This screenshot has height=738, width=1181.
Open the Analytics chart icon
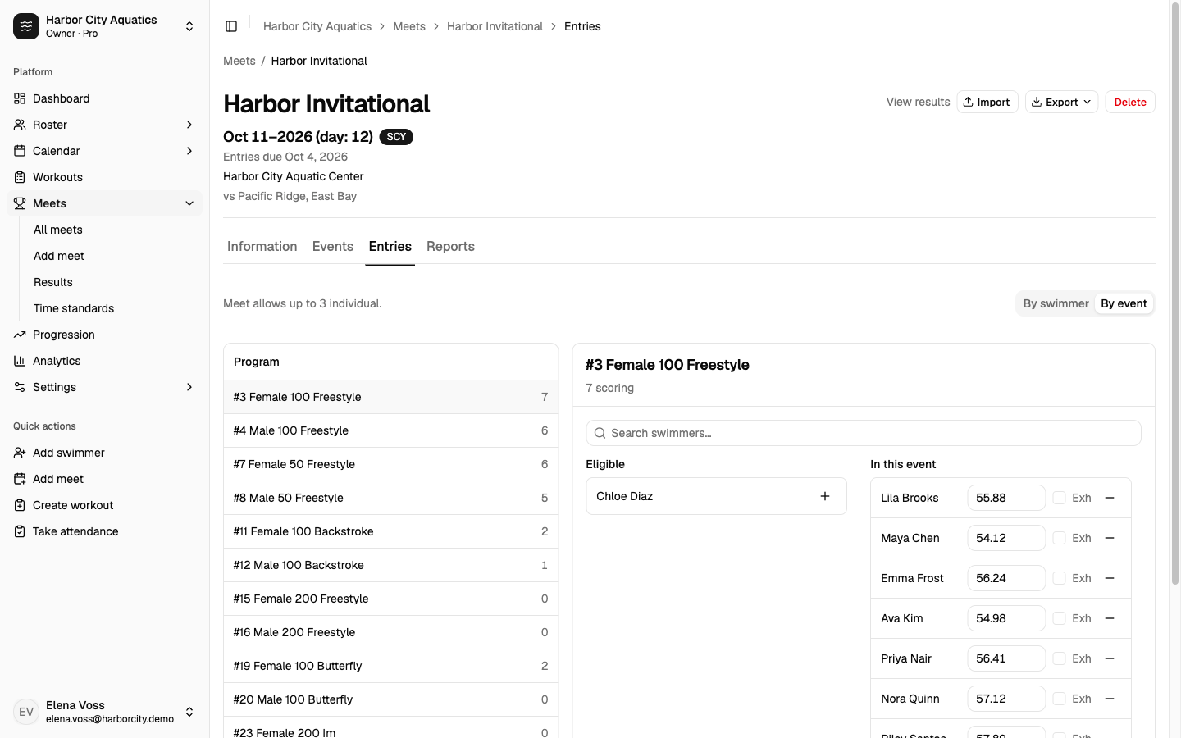pos(20,361)
